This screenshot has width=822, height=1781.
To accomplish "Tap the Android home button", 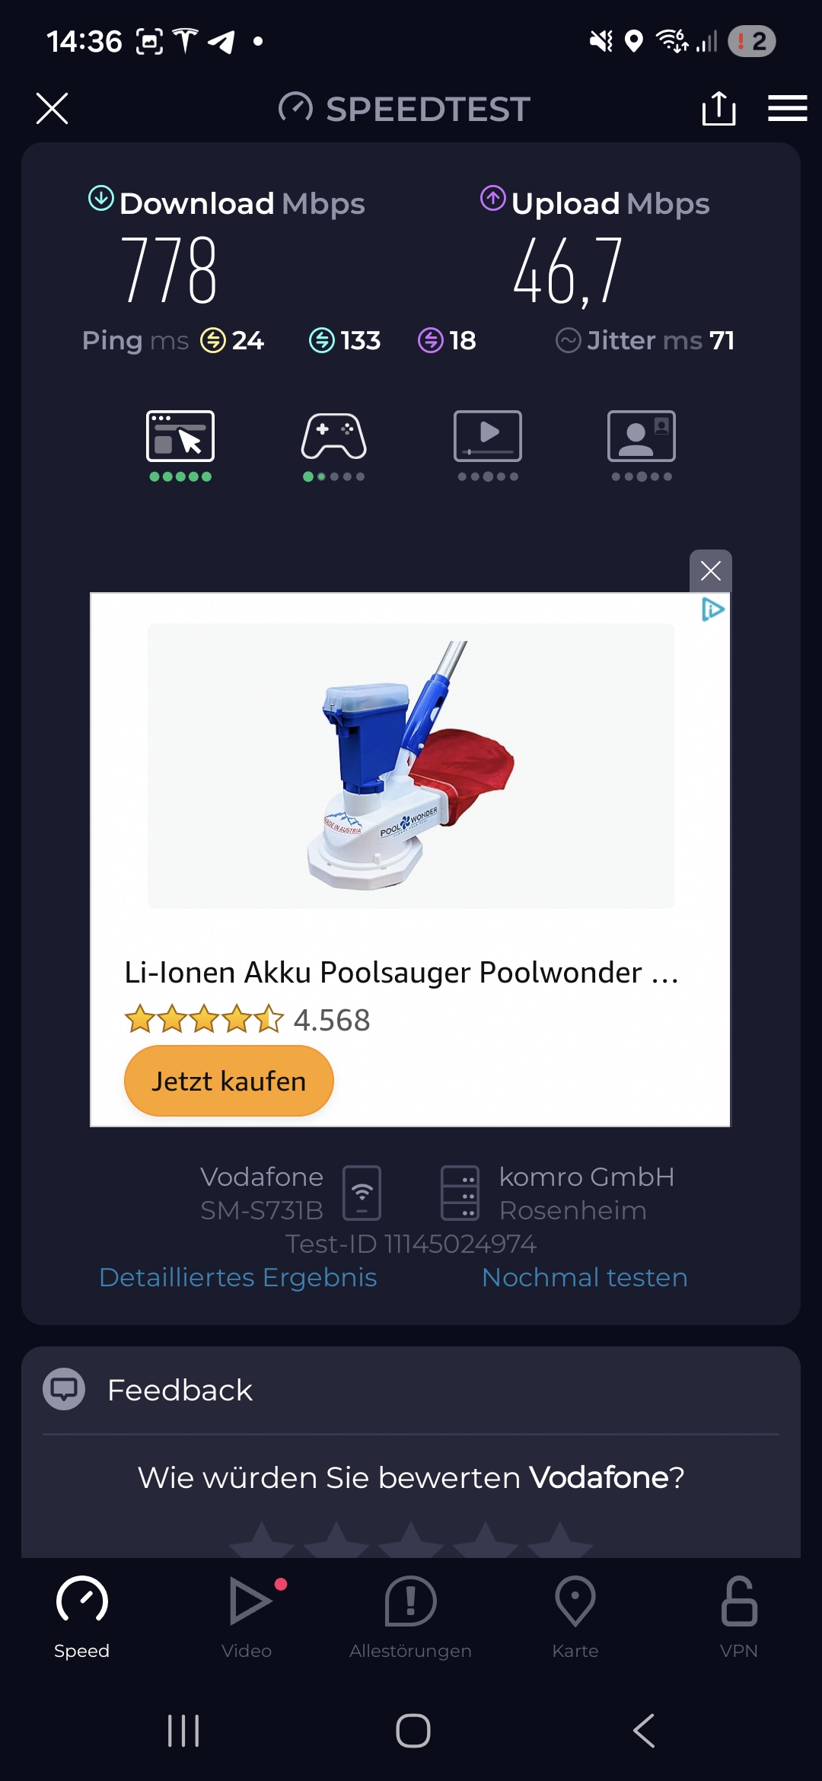I will (x=413, y=1731).
